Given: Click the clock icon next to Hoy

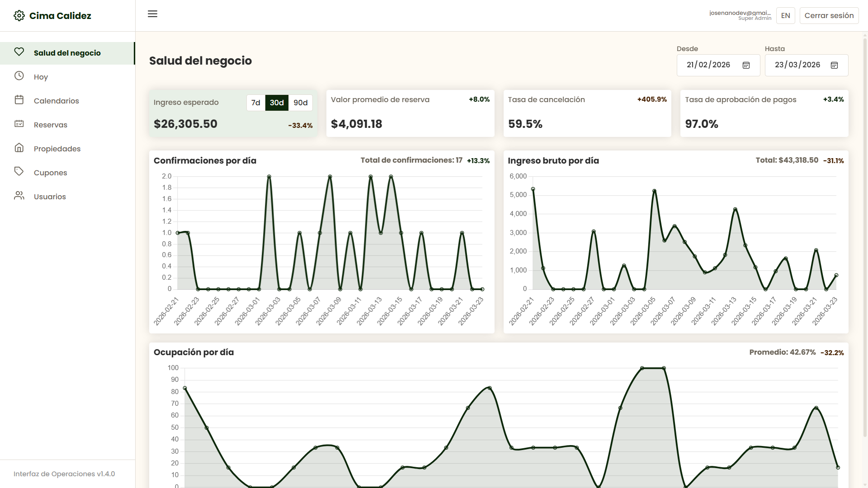Looking at the screenshot, I should pos(19,76).
